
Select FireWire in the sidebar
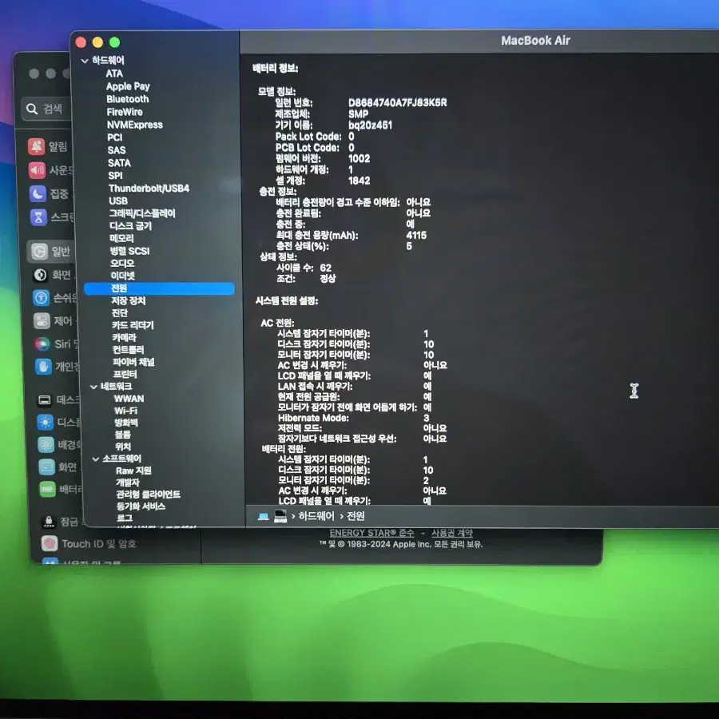click(125, 112)
